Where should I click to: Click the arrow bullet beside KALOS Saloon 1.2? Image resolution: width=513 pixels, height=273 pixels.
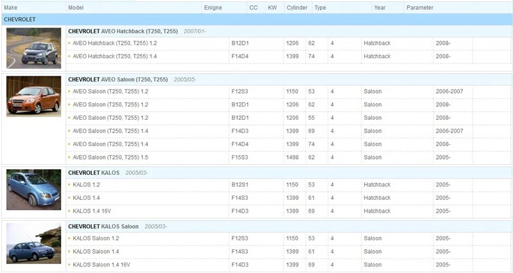tap(69, 238)
